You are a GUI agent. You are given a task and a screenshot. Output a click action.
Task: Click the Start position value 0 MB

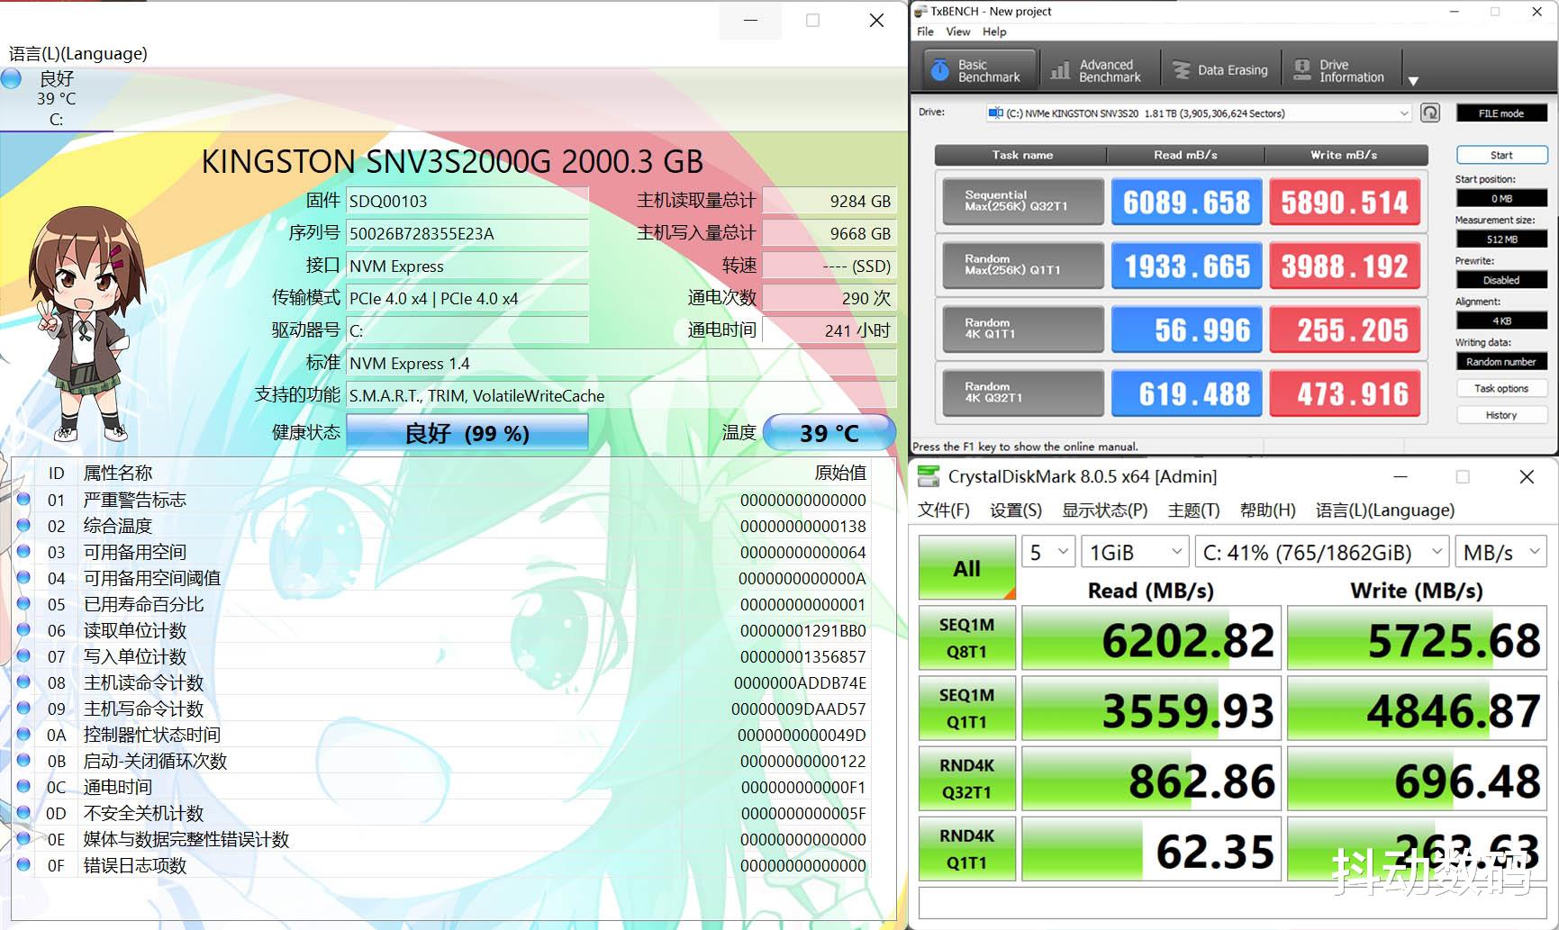[1501, 198]
